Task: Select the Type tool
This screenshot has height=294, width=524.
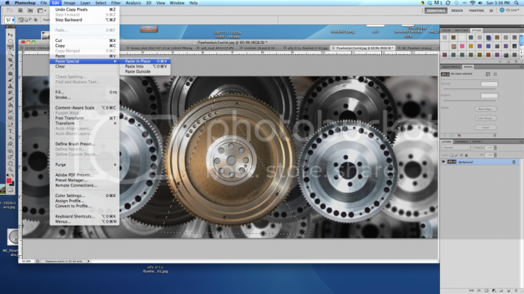Action: 10,131
